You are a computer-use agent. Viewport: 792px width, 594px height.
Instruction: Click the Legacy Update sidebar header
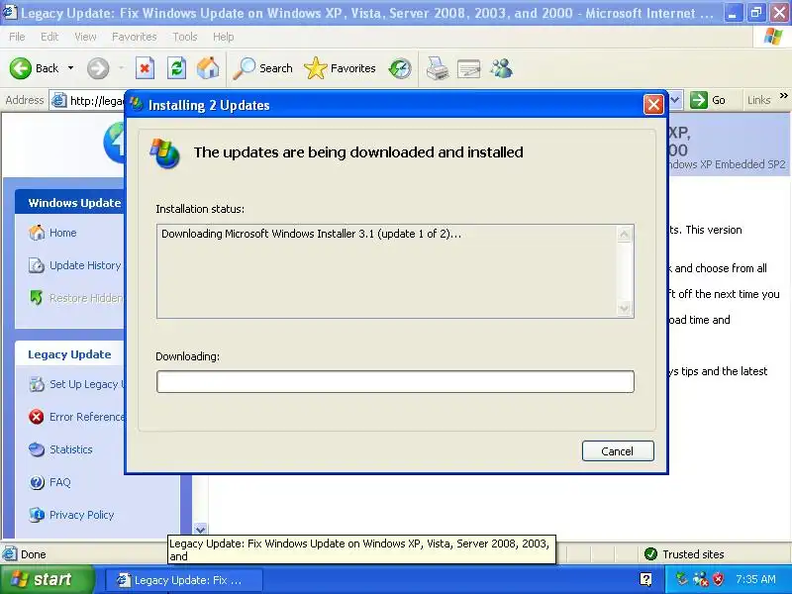69,354
